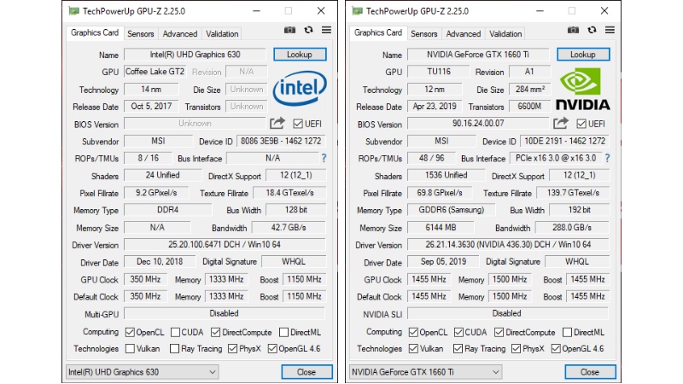Click Device ID value 8086 3E9B - 1462 1272
Image resolution: width=683 pixels, height=384 pixels.
[282, 141]
